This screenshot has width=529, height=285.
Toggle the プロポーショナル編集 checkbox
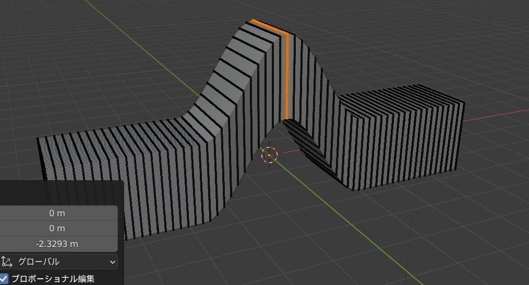(4, 279)
